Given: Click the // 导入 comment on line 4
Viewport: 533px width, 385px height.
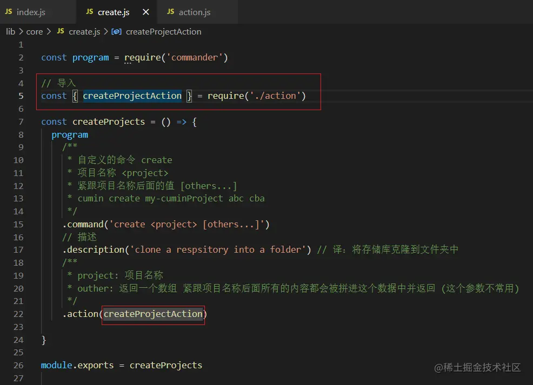Looking at the screenshot, I should 58,83.
